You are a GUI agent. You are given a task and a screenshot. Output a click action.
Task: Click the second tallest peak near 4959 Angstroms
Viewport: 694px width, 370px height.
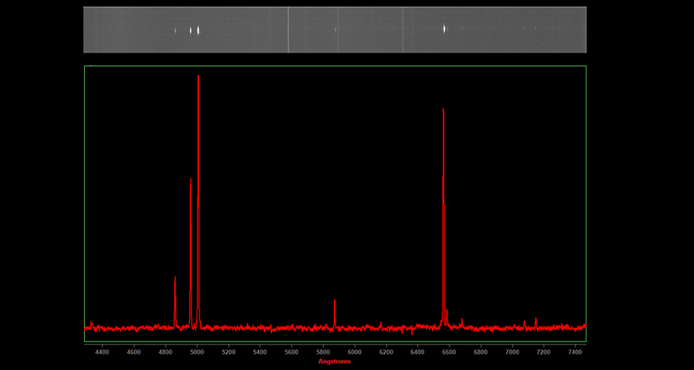190,180
